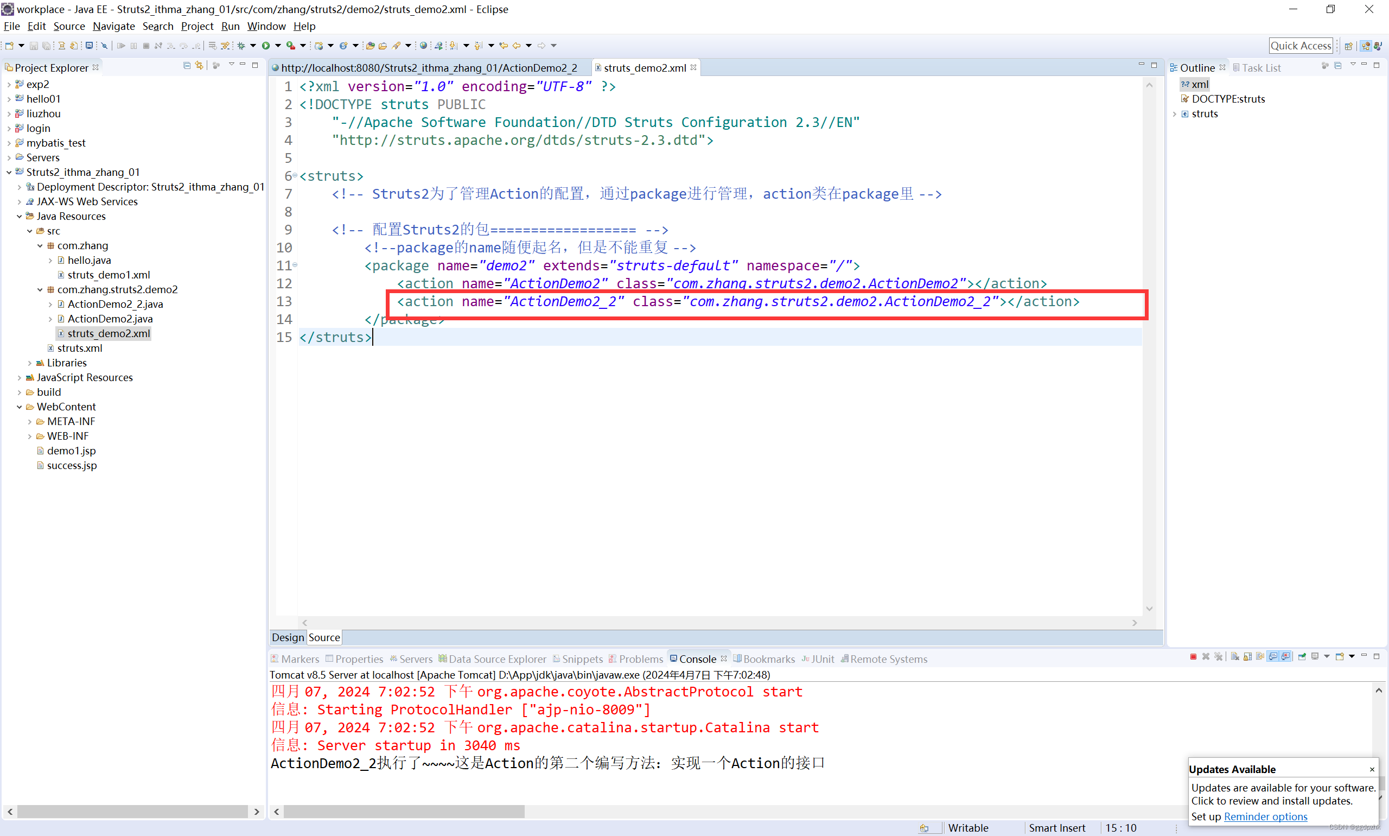
Task: Toggle Show Console When Standard Error Changes
Action: [x=1285, y=657]
